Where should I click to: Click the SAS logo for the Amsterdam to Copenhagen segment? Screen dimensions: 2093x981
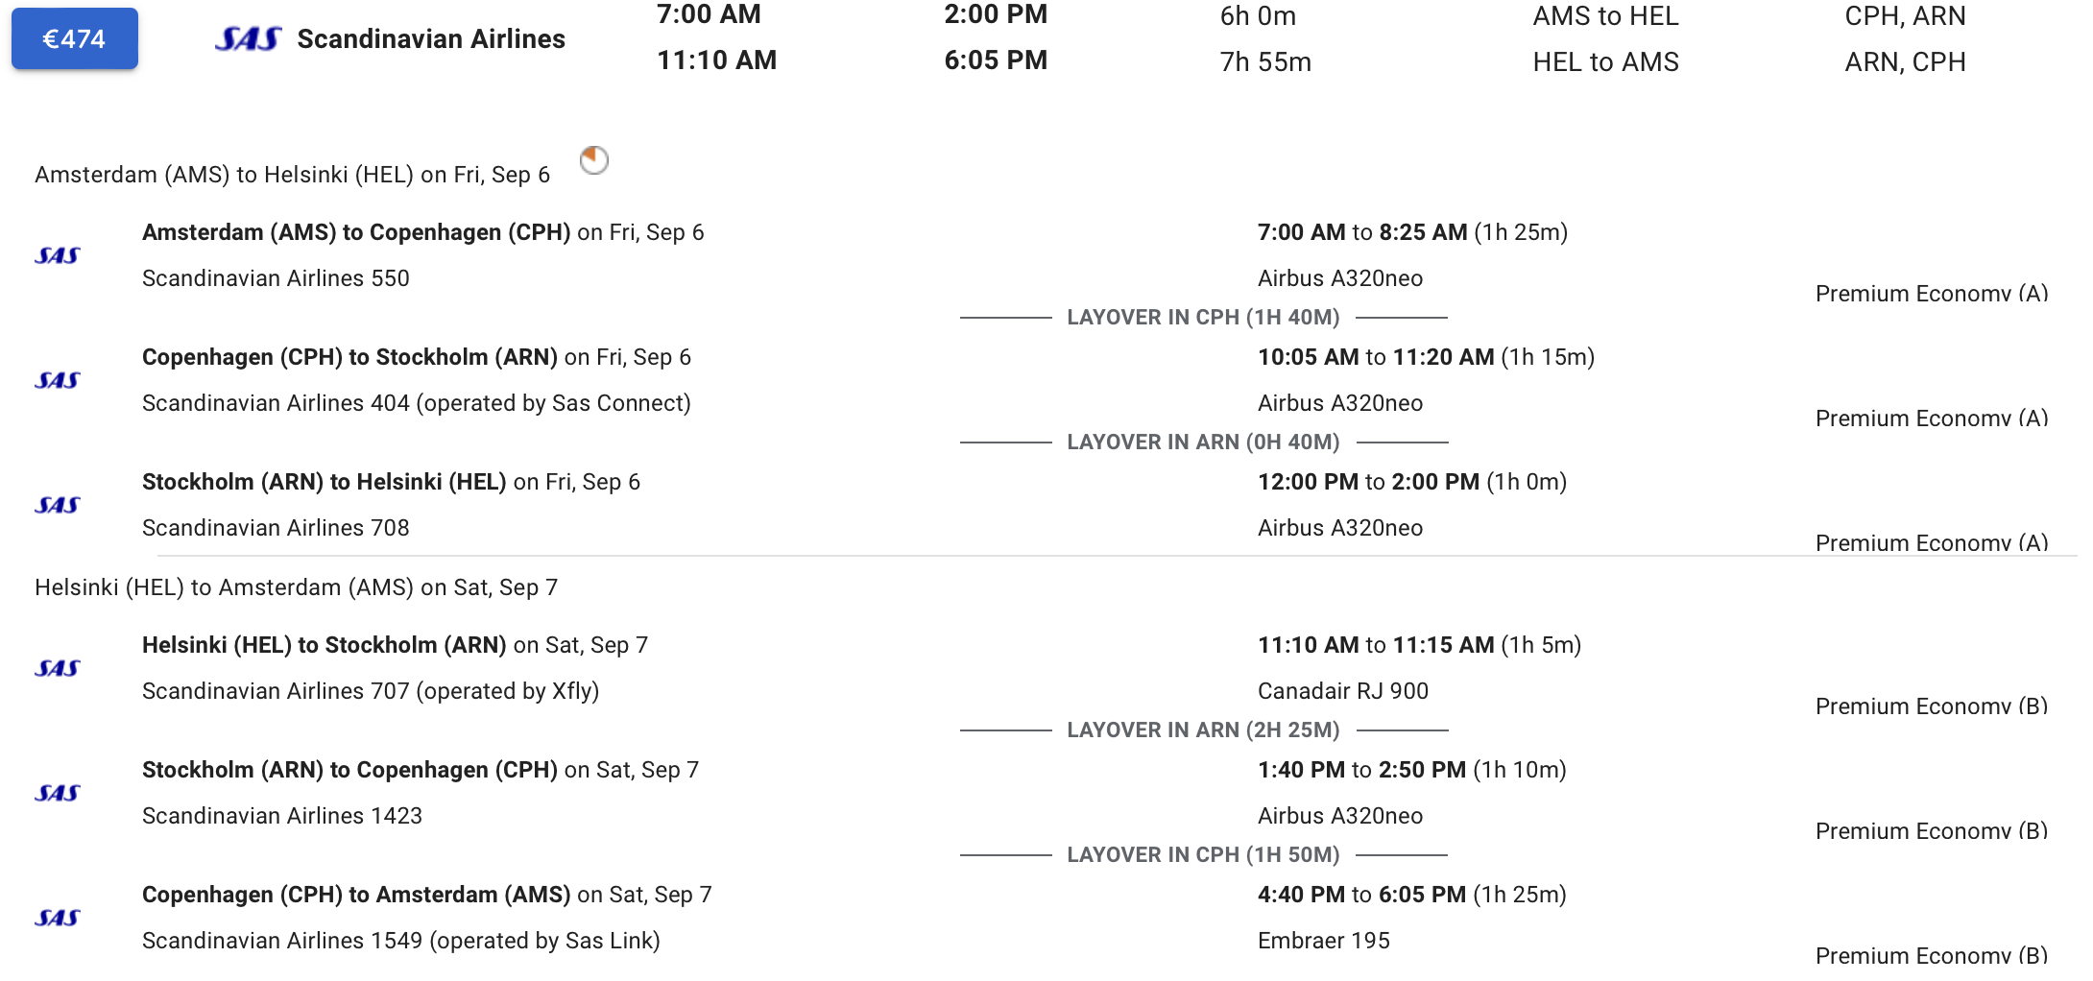58,255
